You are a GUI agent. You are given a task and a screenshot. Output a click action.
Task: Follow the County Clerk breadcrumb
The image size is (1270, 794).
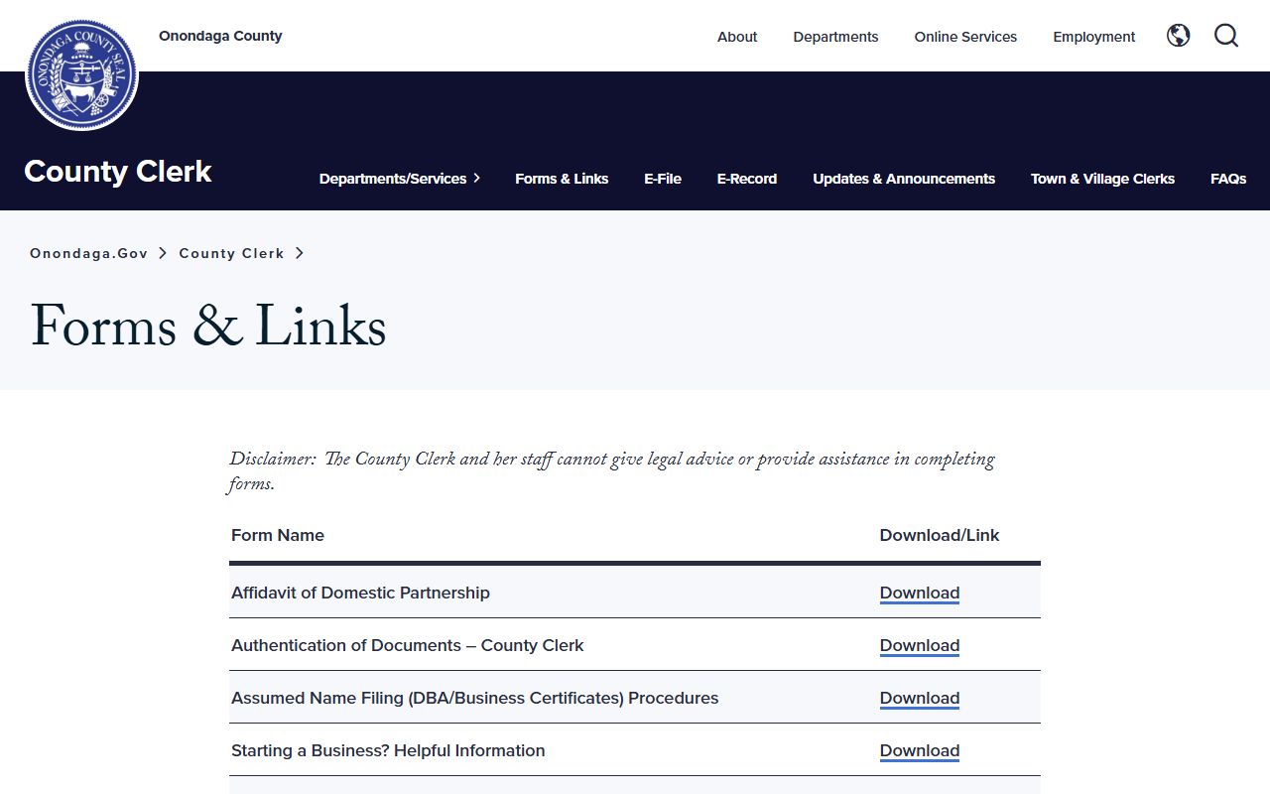coord(231,253)
